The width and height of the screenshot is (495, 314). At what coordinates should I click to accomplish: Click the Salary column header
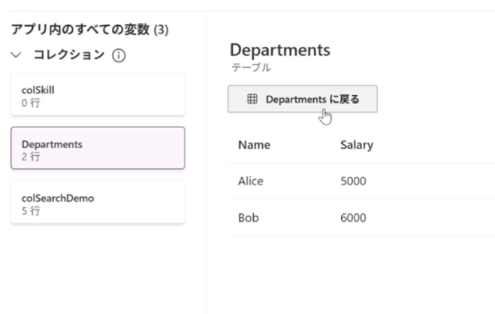[356, 145]
